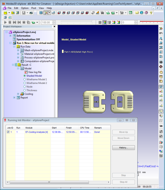The width and height of the screenshot is (165, 190).
Task: Click the Stop button in Job Monitor
Action: (123, 175)
